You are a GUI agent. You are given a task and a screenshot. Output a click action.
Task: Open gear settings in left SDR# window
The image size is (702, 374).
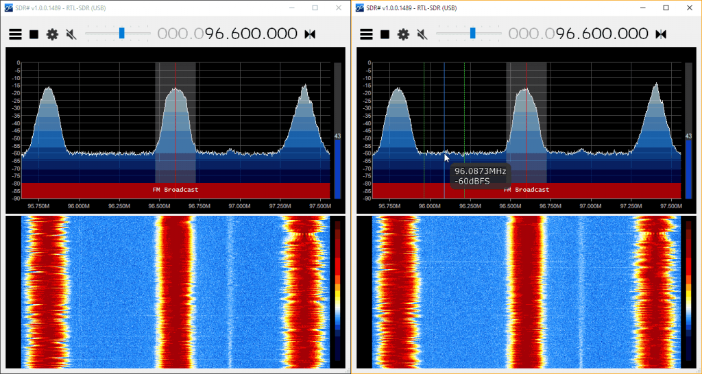click(x=52, y=34)
